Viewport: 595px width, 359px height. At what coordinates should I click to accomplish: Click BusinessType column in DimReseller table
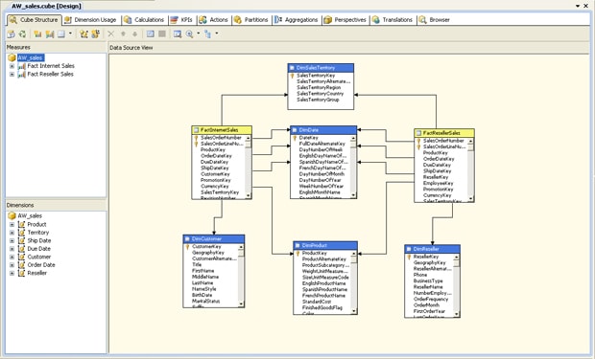tap(428, 281)
